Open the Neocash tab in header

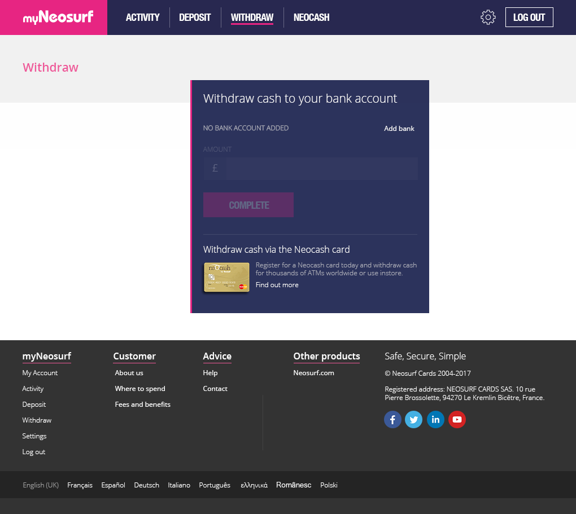click(311, 17)
